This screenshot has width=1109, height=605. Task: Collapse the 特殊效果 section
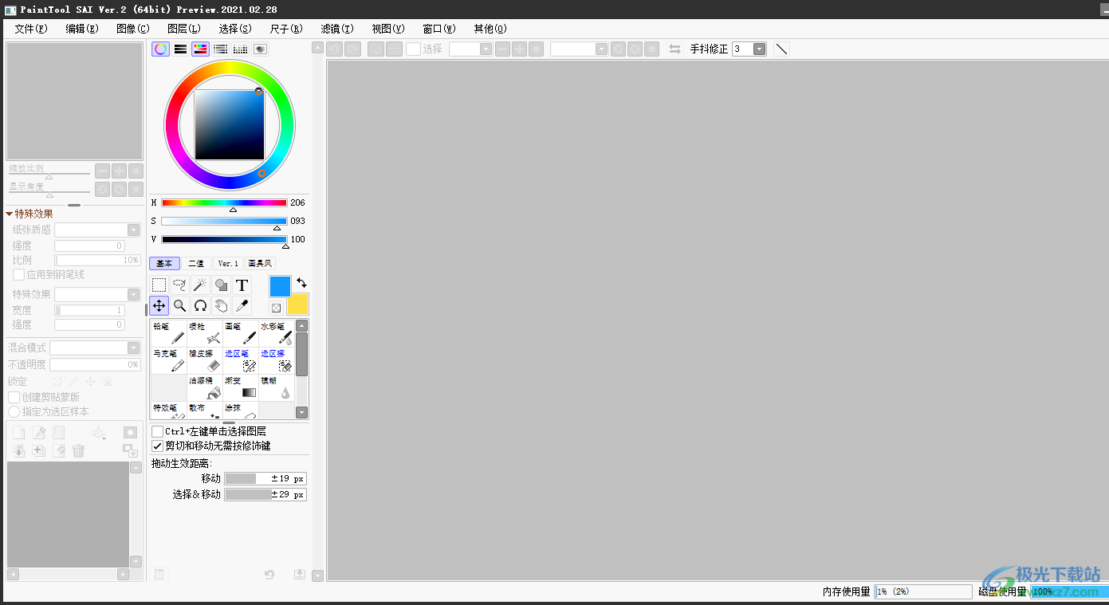[x=10, y=214]
